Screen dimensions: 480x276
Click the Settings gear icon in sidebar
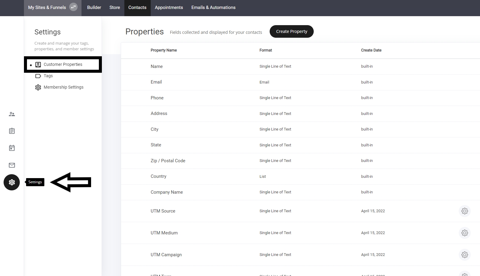pyautogui.click(x=12, y=182)
